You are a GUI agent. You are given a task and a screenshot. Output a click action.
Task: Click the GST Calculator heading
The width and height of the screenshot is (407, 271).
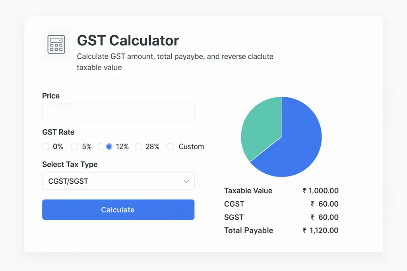128,40
